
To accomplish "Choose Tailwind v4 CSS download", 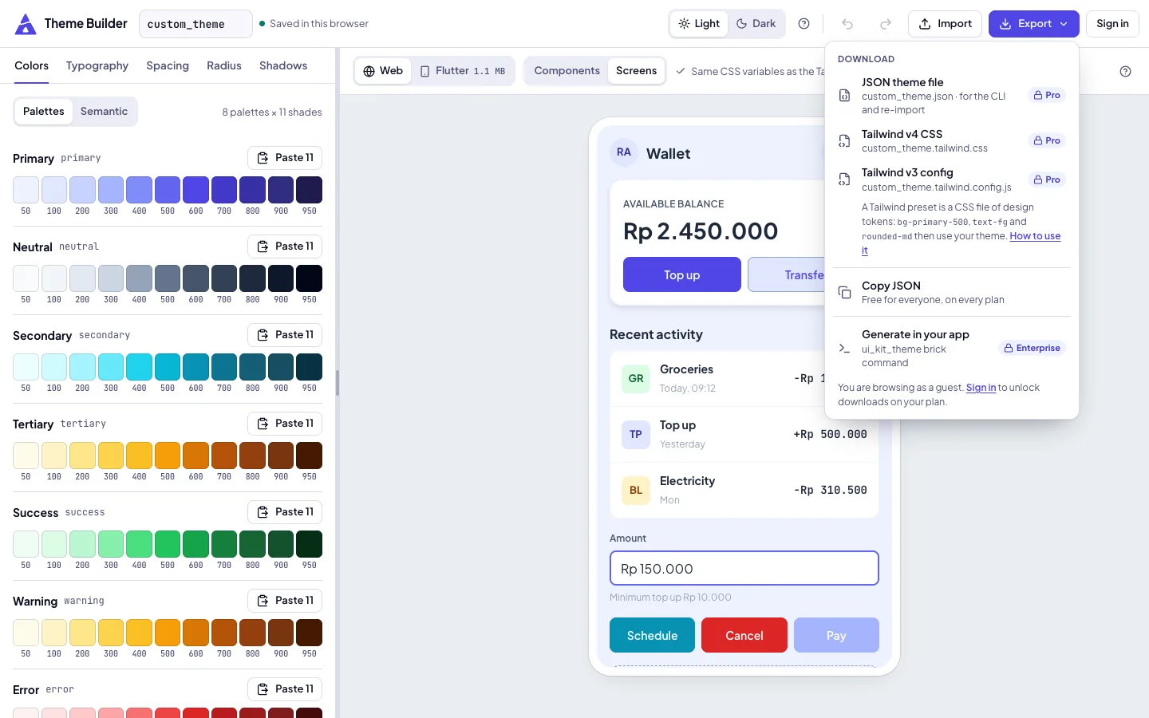I will [951, 141].
